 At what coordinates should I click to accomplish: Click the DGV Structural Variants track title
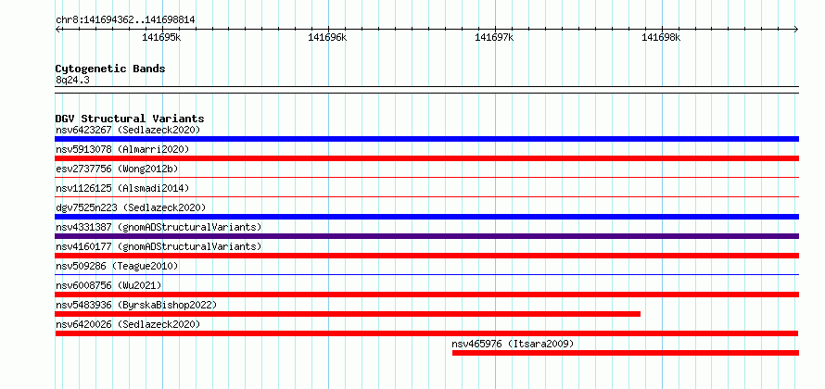tap(130, 119)
